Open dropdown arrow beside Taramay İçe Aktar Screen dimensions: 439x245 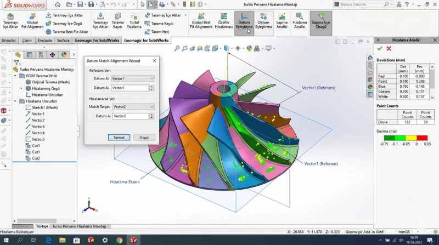(185, 15)
